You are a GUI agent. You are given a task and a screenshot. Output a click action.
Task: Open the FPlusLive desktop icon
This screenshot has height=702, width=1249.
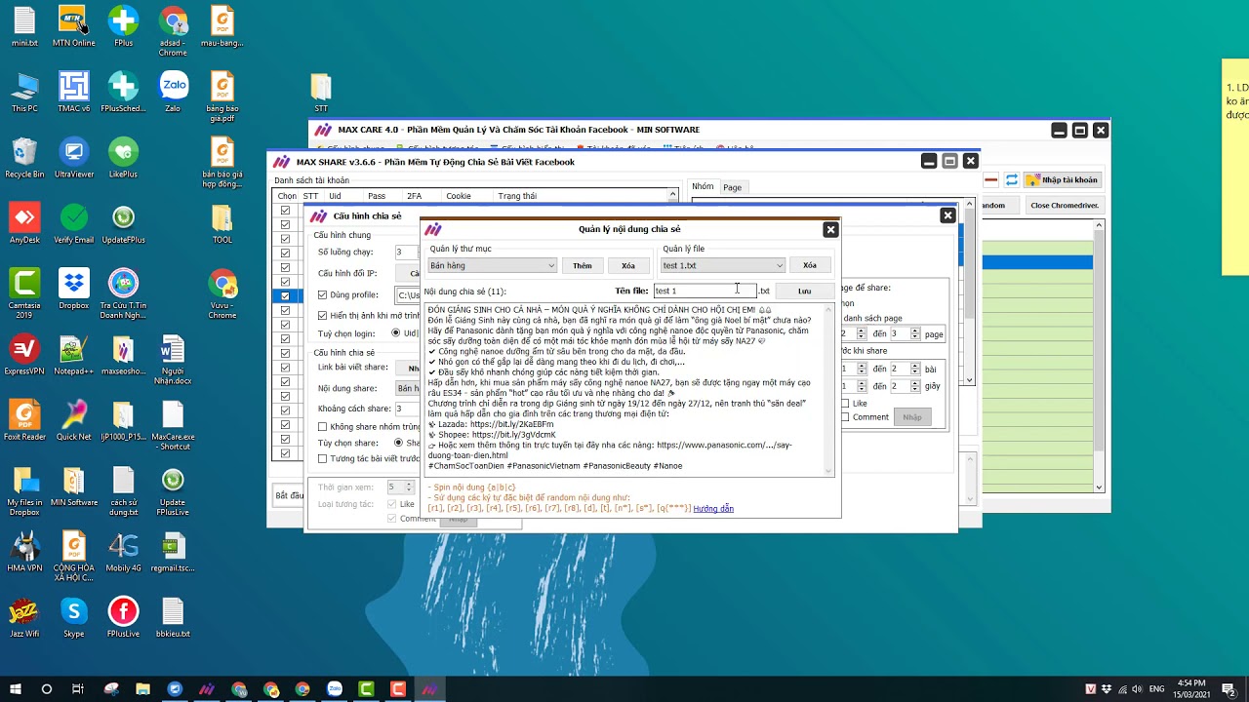coord(123,616)
